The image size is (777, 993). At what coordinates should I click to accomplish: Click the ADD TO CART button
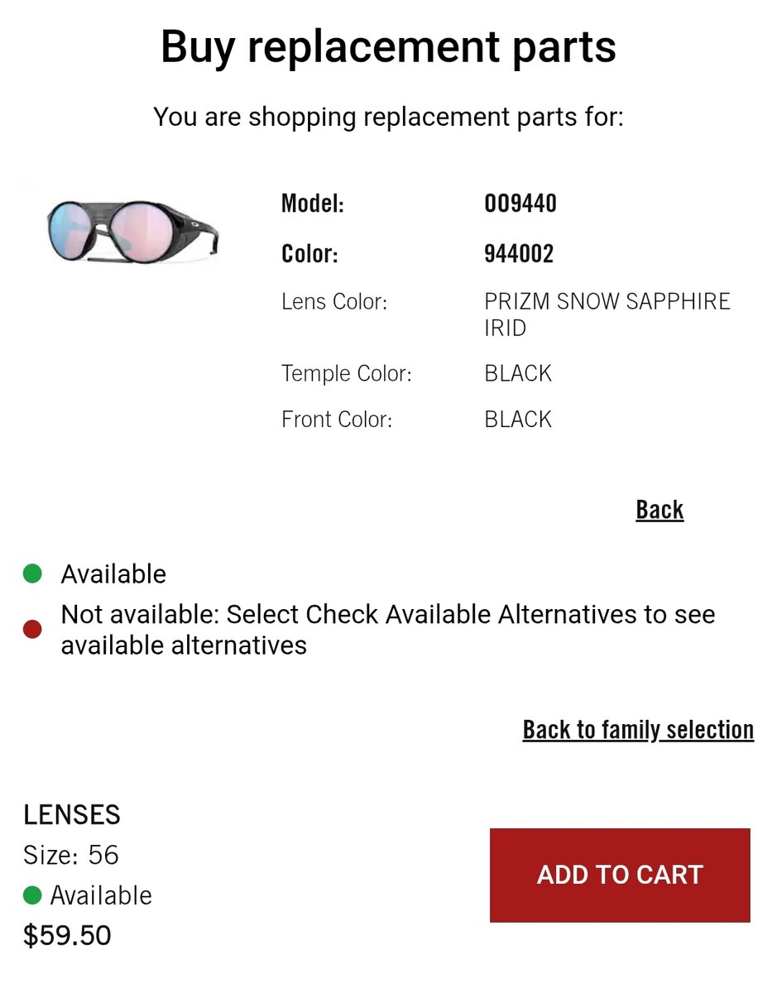tap(620, 875)
